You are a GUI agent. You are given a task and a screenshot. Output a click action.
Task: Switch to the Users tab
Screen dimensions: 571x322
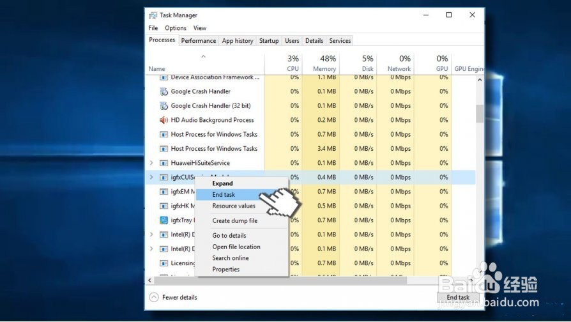click(292, 41)
